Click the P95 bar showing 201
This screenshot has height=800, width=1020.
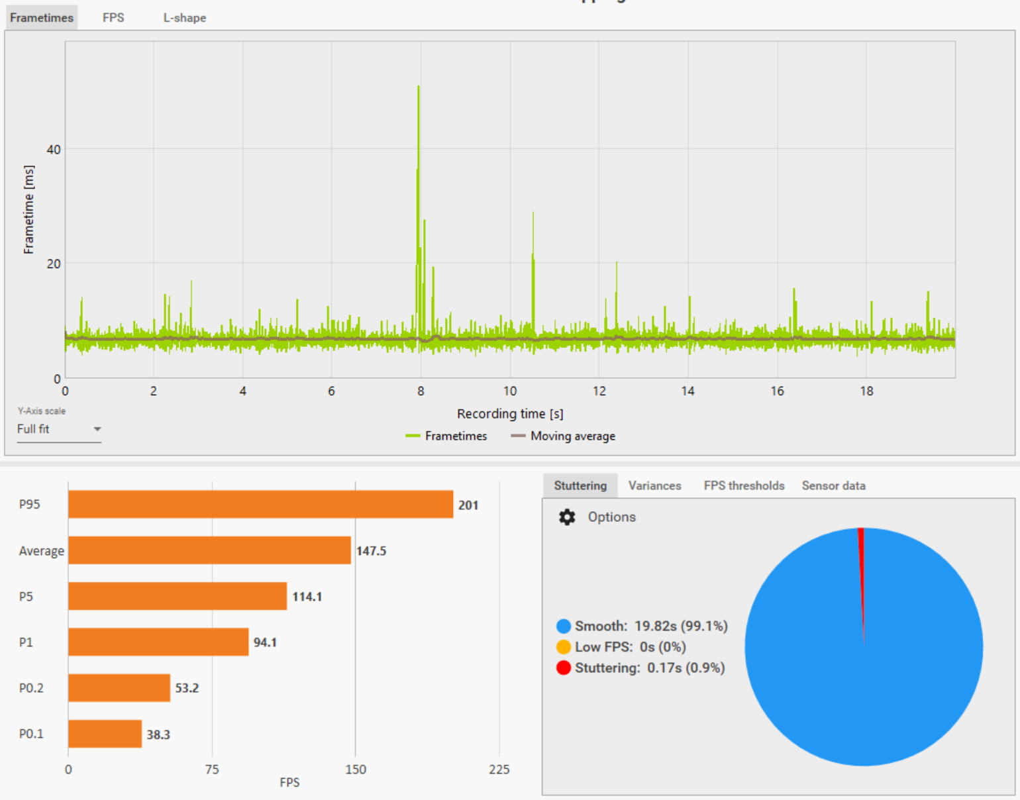click(260, 504)
